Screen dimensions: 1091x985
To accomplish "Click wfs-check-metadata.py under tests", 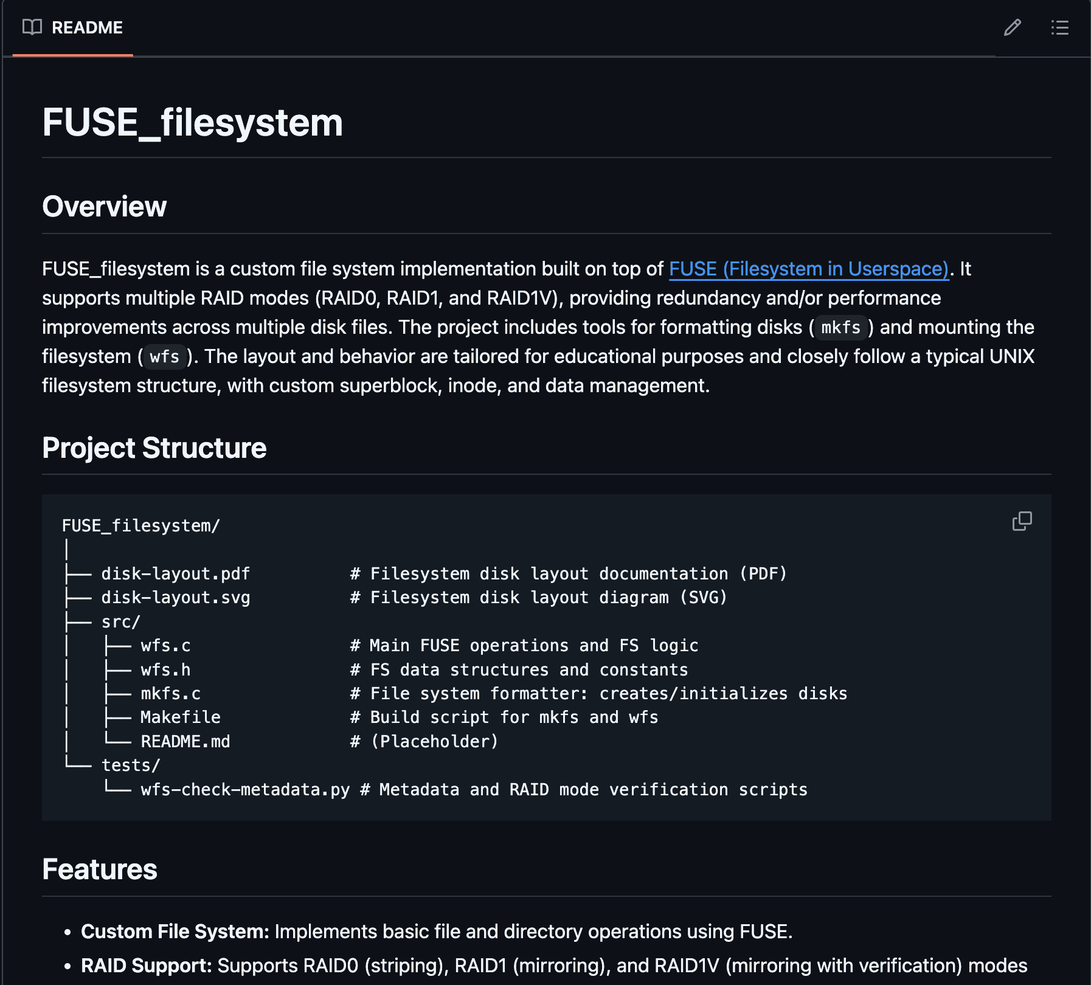I will (x=244, y=789).
